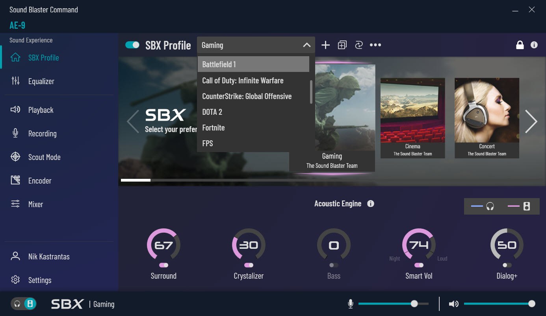Click the Encoder label in sidebar
Viewport: 546px width, 316px height.
click(x=40, y=181)
